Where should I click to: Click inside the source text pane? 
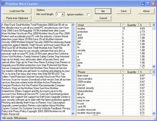click(36, 69)
